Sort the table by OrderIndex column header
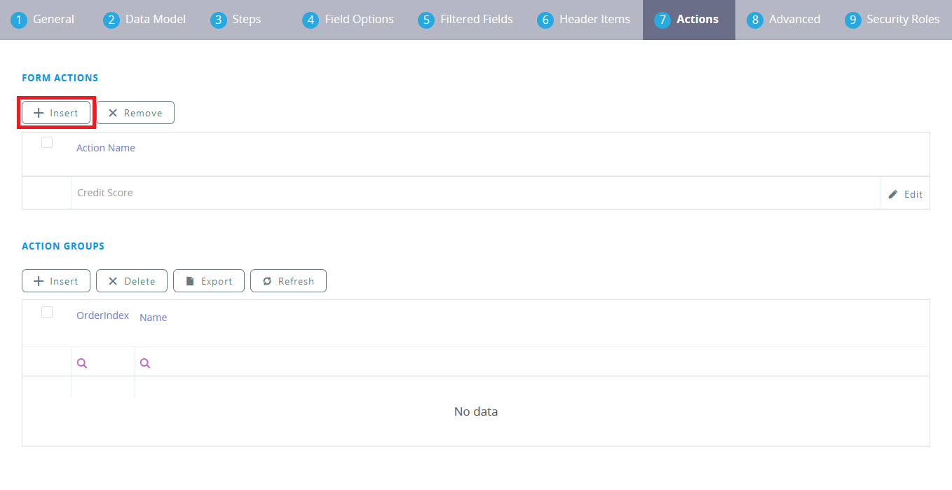The height and width of the screenshot is (490, 952). click(102, 315)
